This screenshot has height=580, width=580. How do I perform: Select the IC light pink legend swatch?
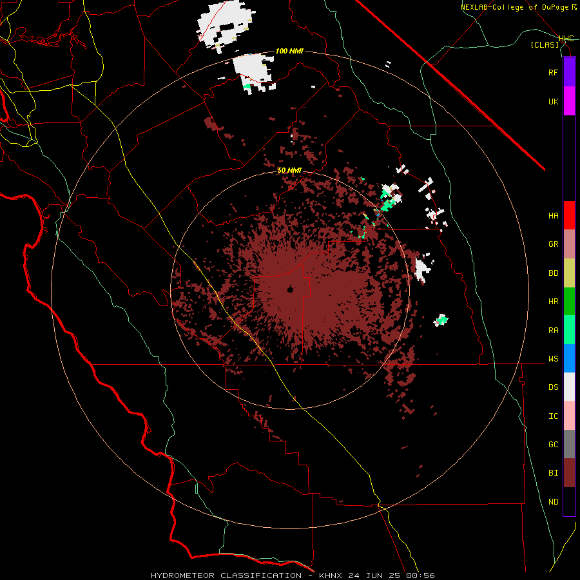tap(569, 416)
